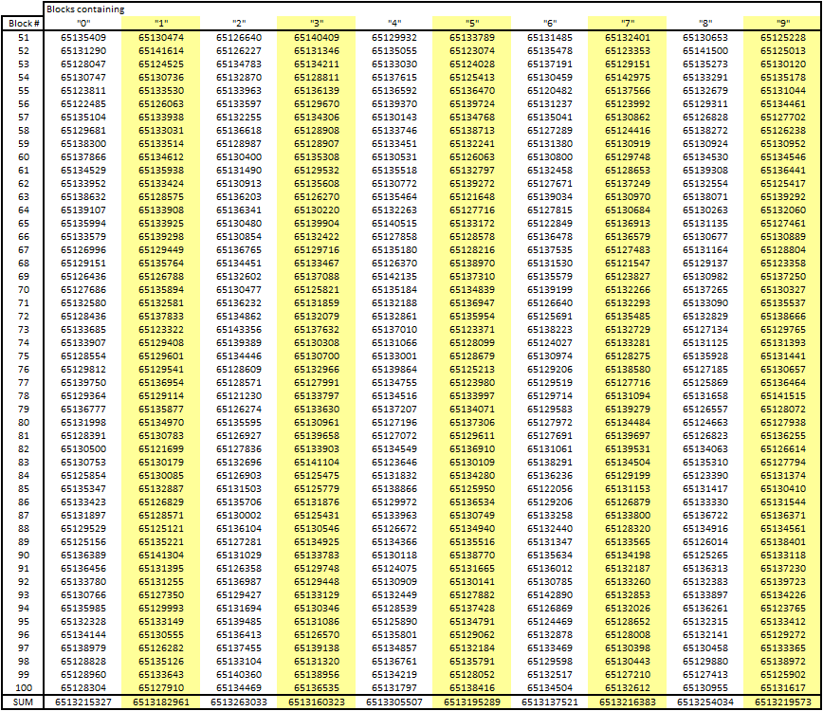The height and width of the screenshot is (711, 823).
Task: Select cell 65135409 in block 51
Action: [x=82, y=38]
